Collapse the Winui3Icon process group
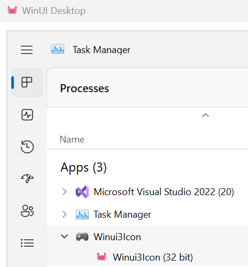Screen dimensions: 248x267 click(64, 236)
